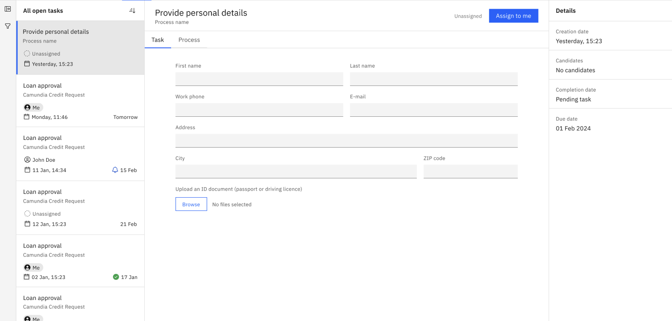Screen dimensions: 672x321
Task: Click the 21 Feb due date
Action: (128, 224)
